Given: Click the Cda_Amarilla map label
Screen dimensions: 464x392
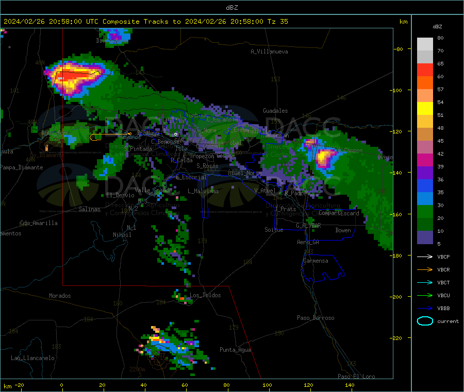Looking at the screenshot, I should 39,223.
